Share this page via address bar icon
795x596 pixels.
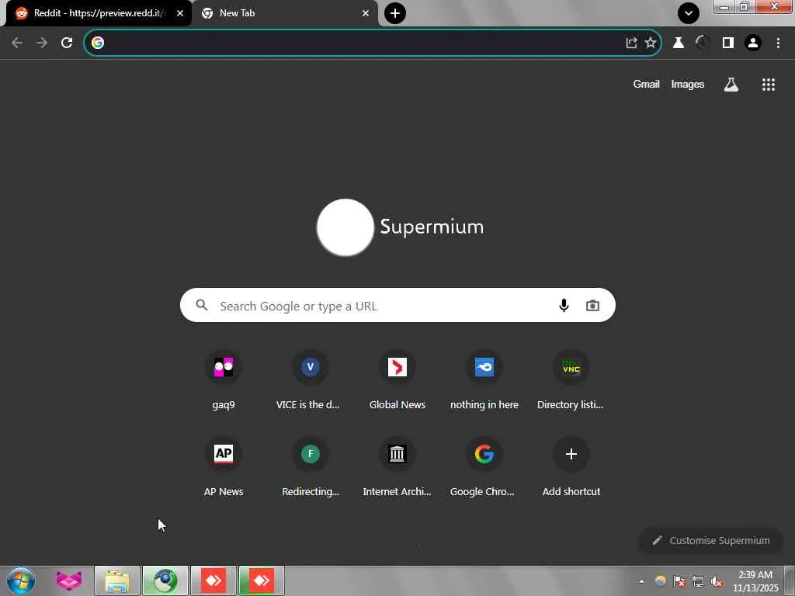(631, 43)
